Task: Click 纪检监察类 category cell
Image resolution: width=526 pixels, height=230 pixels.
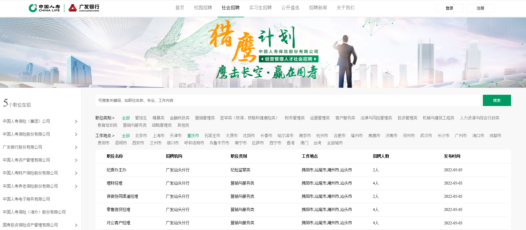Action: tap(240, 170)
